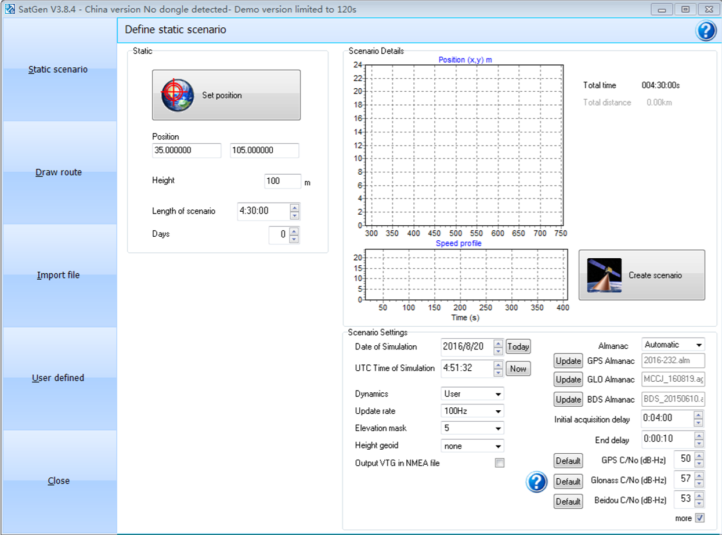Toggle Output VTG in NMEA file checkbox
Image resolution: width=722 pixels, height=535 pixels.
click(x=500, y=462)
